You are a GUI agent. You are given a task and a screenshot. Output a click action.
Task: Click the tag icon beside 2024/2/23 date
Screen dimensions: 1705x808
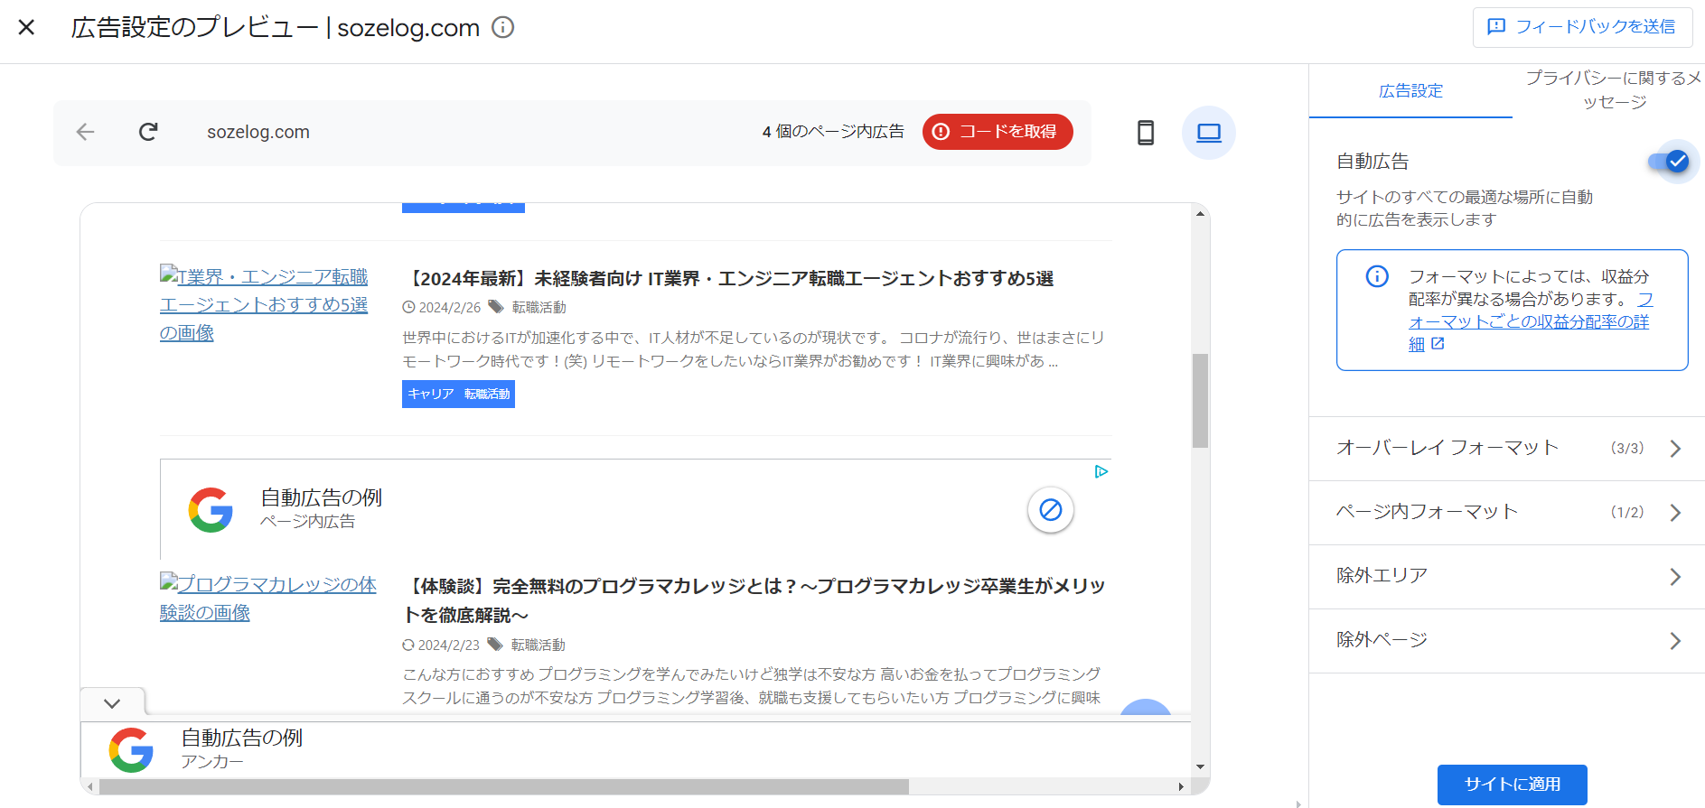point(494,645)
